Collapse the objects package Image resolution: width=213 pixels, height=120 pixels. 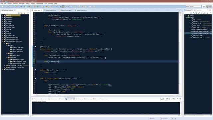click(x=7, y=57)
